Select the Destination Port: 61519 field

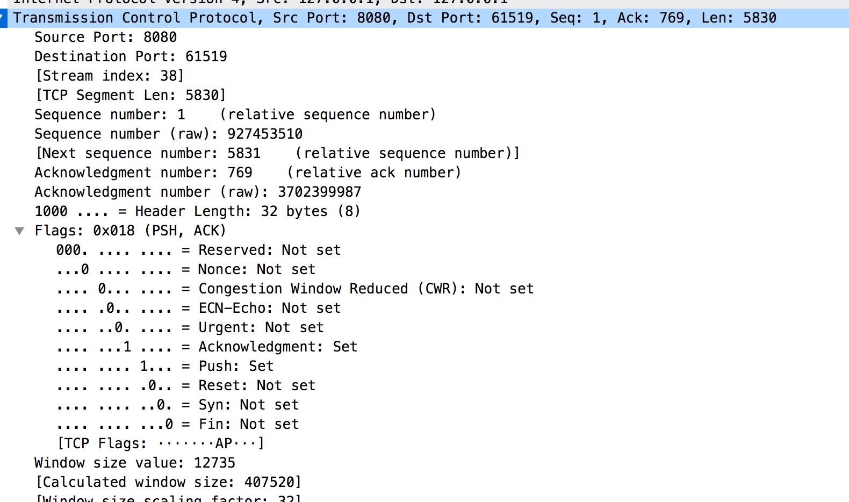click(131, 57)
